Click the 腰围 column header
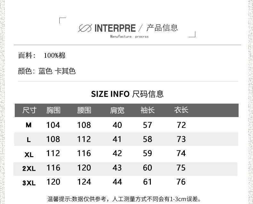The height and width of the screenshot is (204, 253). [x=84, y=110]
